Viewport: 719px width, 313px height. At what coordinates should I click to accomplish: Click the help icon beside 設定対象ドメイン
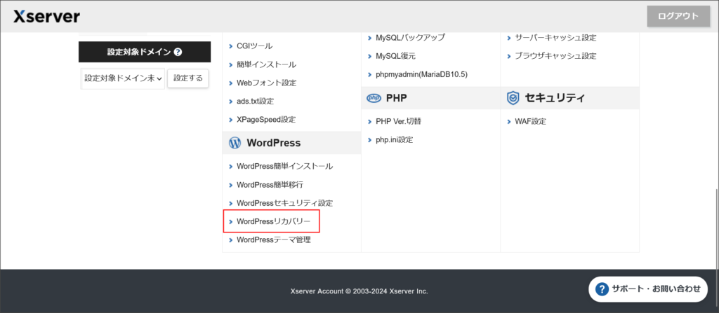pos(178,52)
